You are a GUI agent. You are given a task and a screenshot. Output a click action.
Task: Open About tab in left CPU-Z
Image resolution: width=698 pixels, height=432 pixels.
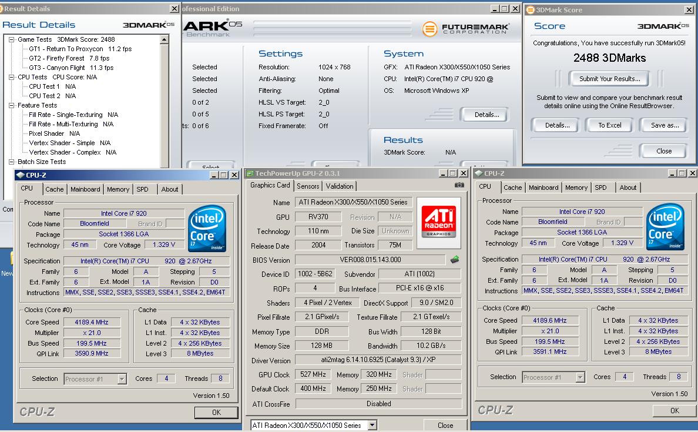(170, 189)
